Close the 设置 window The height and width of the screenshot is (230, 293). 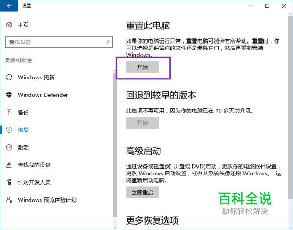[284, 6]
